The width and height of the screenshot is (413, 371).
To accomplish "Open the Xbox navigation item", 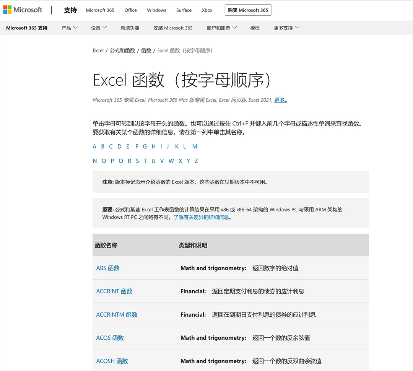I will 207,10.
